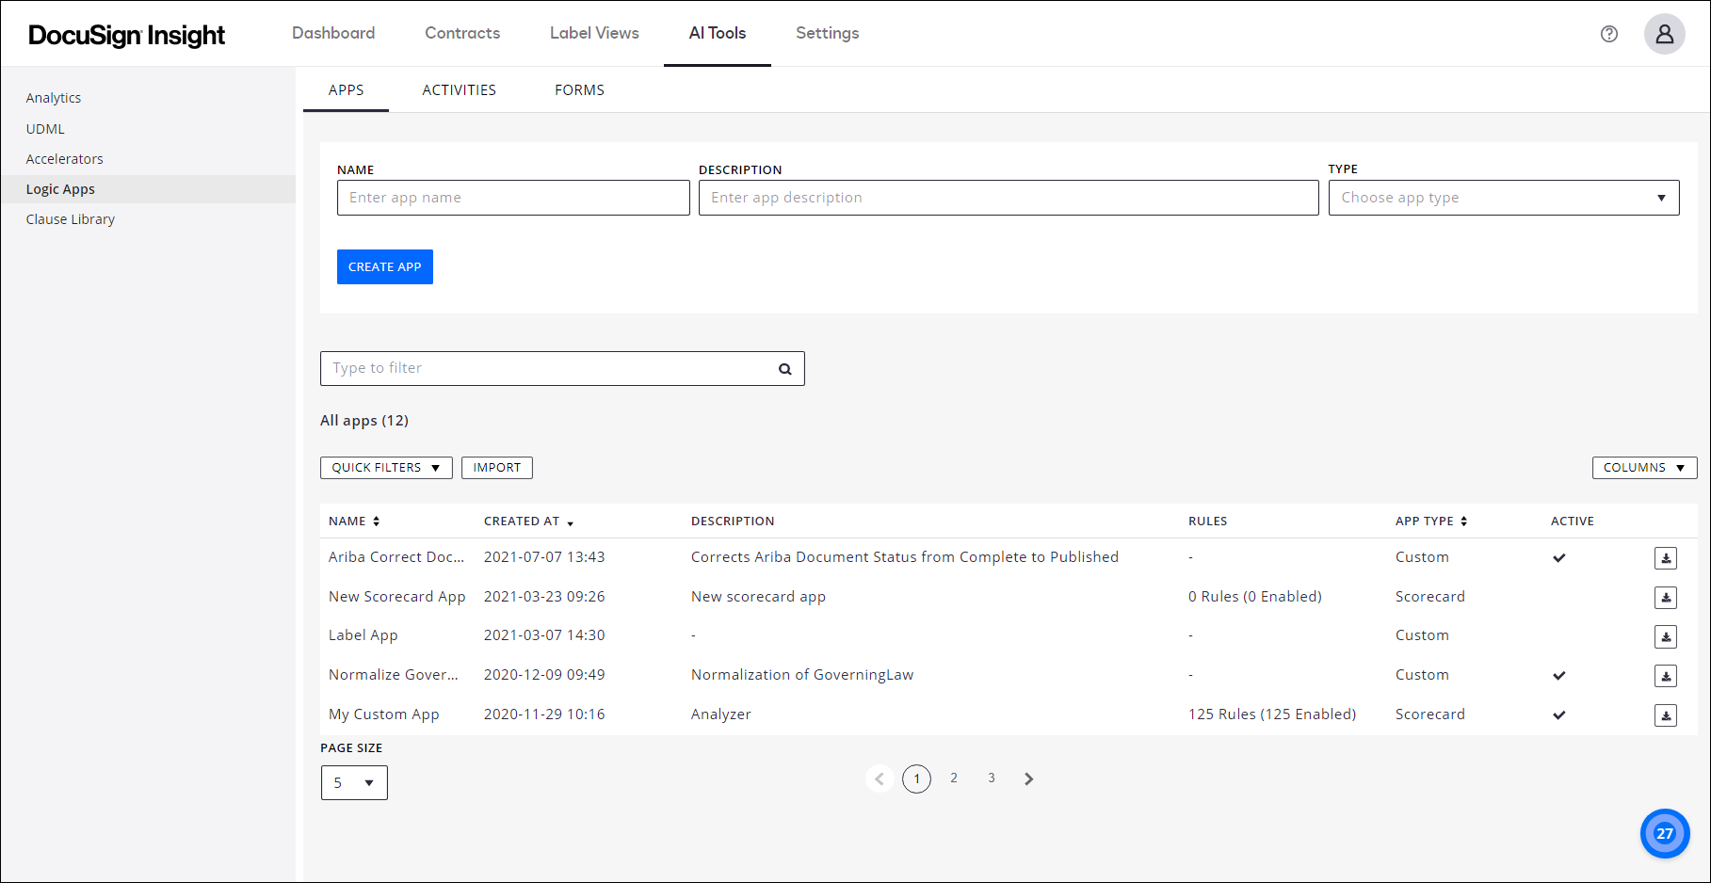The width and height of the screenshot is (1711, 883).
Task: Select page 2 in pagination
Action: pyautogui.click(x=954, y=778)
